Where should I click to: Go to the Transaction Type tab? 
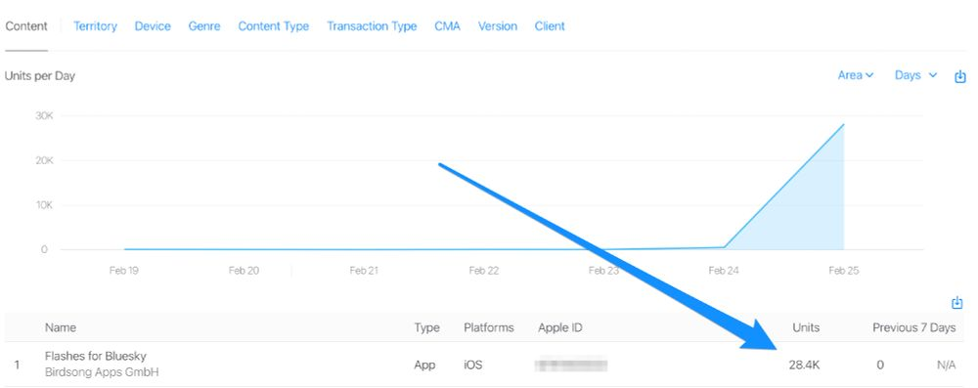click(372, 26)
